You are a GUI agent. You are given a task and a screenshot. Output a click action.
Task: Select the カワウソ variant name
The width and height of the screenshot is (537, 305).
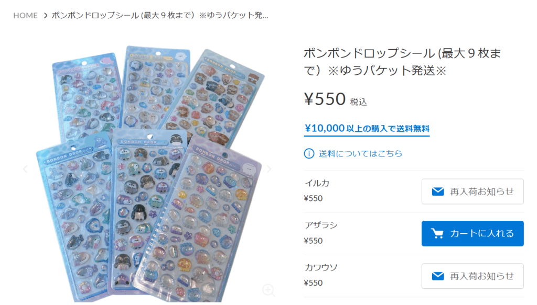321,267
